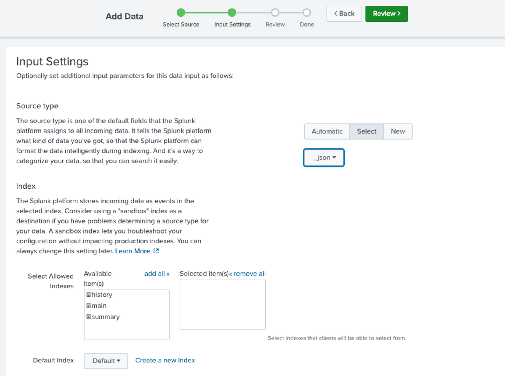Click the history index icon

88,295
